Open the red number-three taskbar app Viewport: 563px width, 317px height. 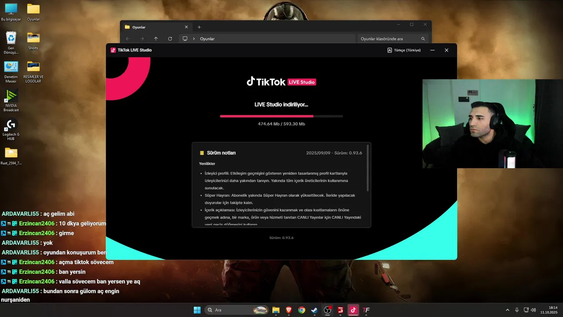340,310
